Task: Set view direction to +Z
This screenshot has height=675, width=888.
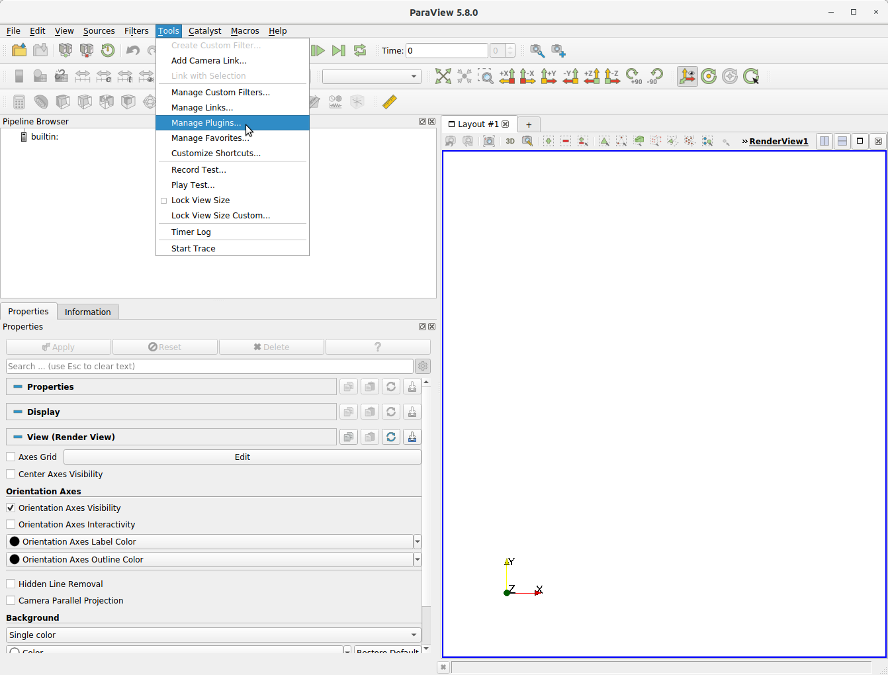Action: coord(592,76)
